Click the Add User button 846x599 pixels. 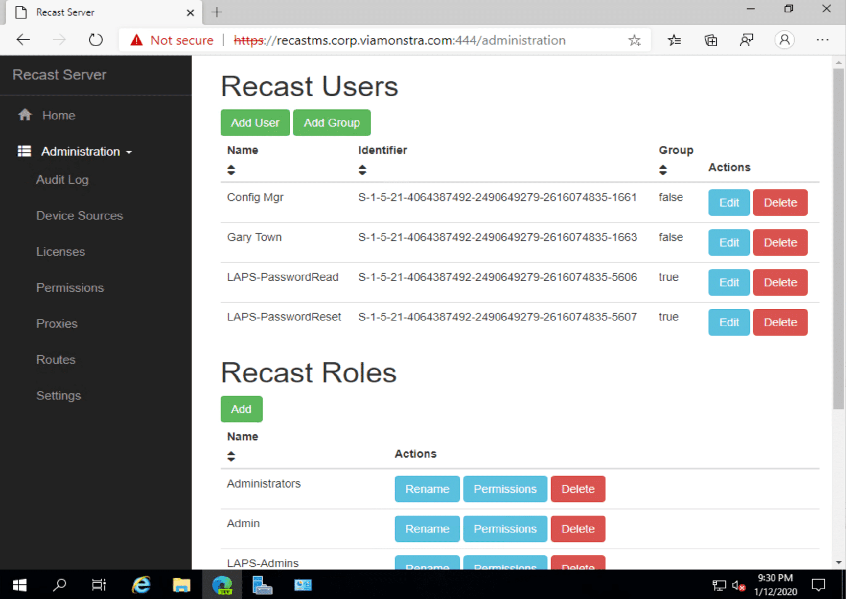pyautogui.click(x=255, y=122)
